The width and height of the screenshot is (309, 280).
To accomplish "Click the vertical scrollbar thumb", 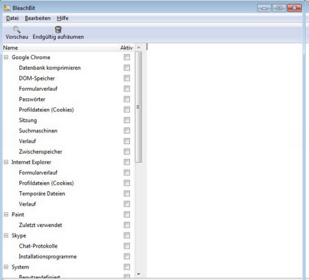I will point(138,107).
